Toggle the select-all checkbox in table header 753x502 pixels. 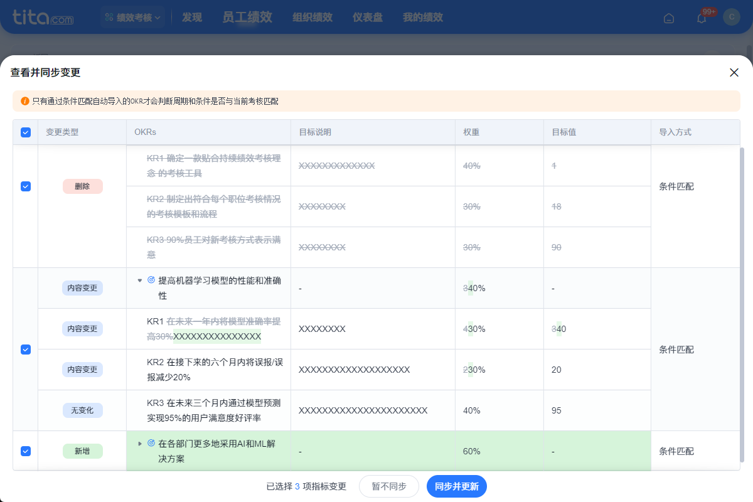tap(26, 132)
